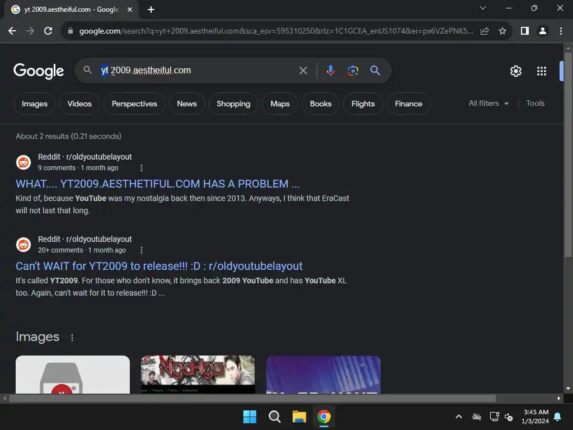573x430 pixels.
Task: Open the tab search chevron
Action: tap(483, 8)
